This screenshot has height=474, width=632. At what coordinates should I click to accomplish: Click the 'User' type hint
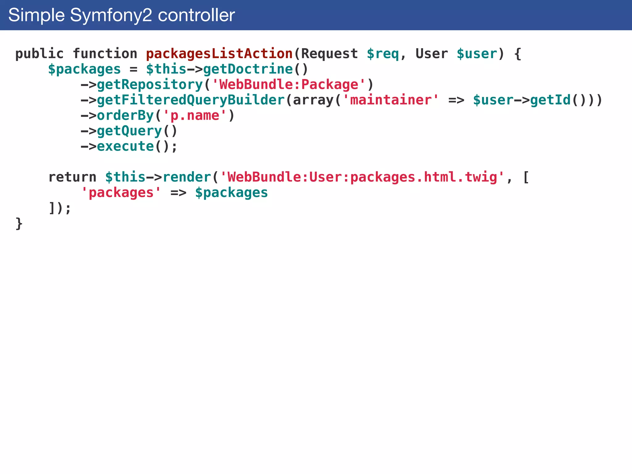432,54
